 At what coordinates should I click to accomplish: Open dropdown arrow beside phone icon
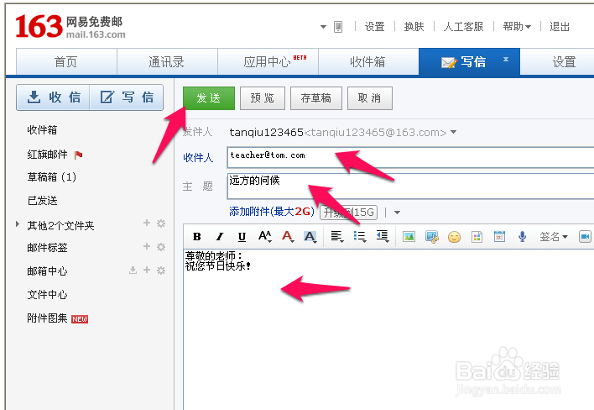(x=323, y=27)
